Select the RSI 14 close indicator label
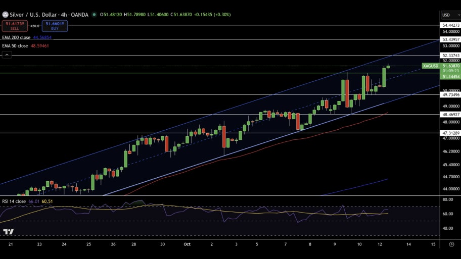The image size is (461, 259). (14, 201)
